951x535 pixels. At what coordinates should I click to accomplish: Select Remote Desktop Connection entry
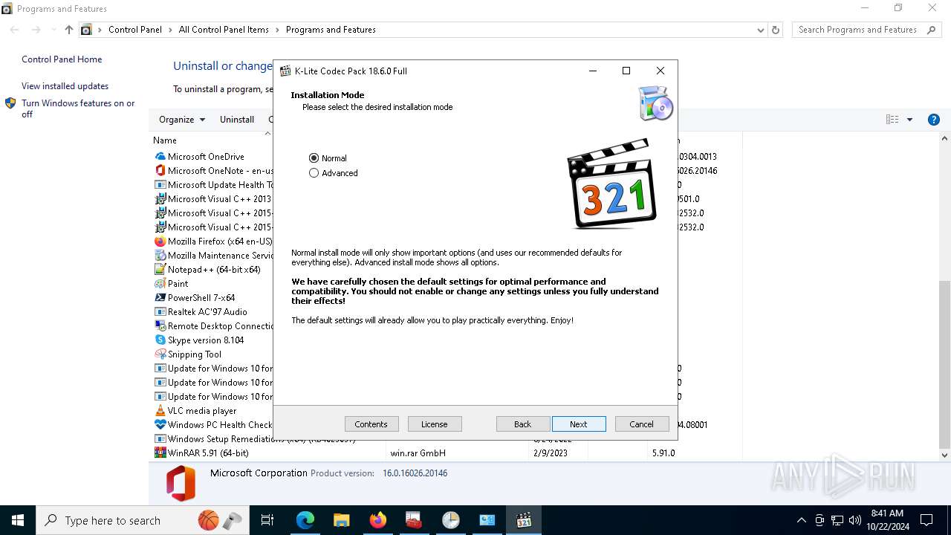[x=220, y=326]
